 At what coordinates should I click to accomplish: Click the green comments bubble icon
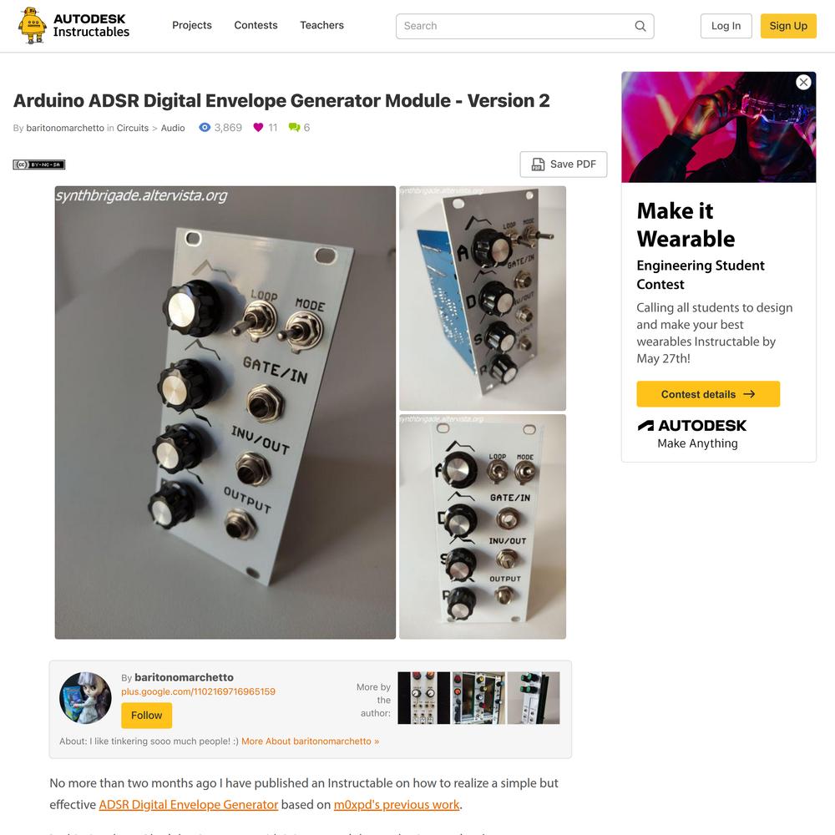coord(294,127)
